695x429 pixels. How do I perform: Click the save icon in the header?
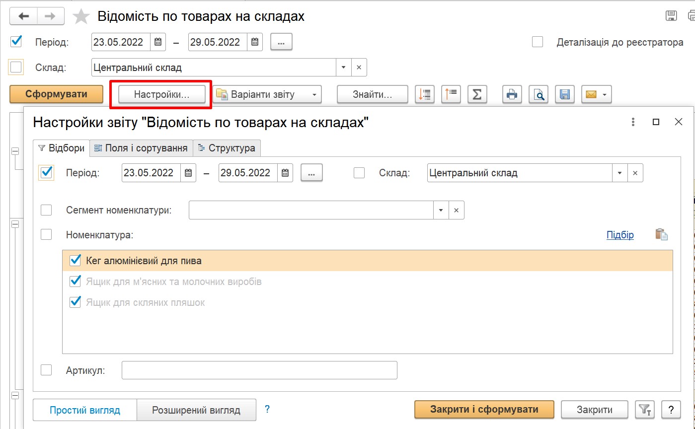tap(671, 16)
